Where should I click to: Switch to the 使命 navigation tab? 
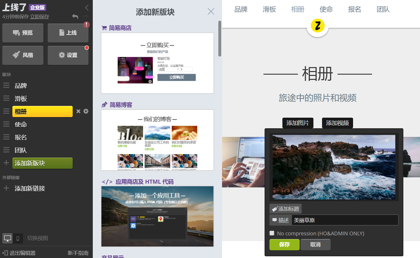click(326, 9)
